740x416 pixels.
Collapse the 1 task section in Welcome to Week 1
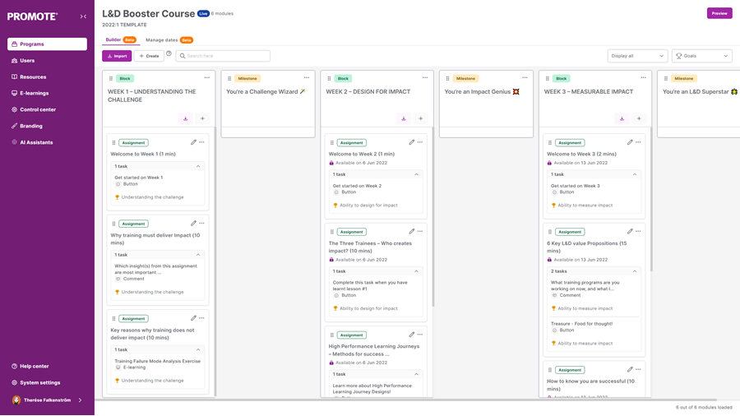click(198, 166)
